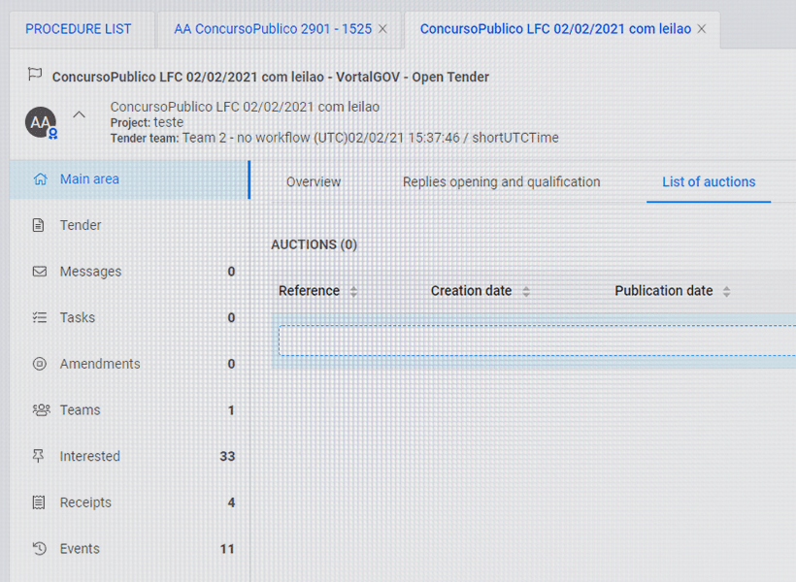The image size is (796, 582).
Task: Sort auctions by Creation date
Action: click(x=526, y=291)
